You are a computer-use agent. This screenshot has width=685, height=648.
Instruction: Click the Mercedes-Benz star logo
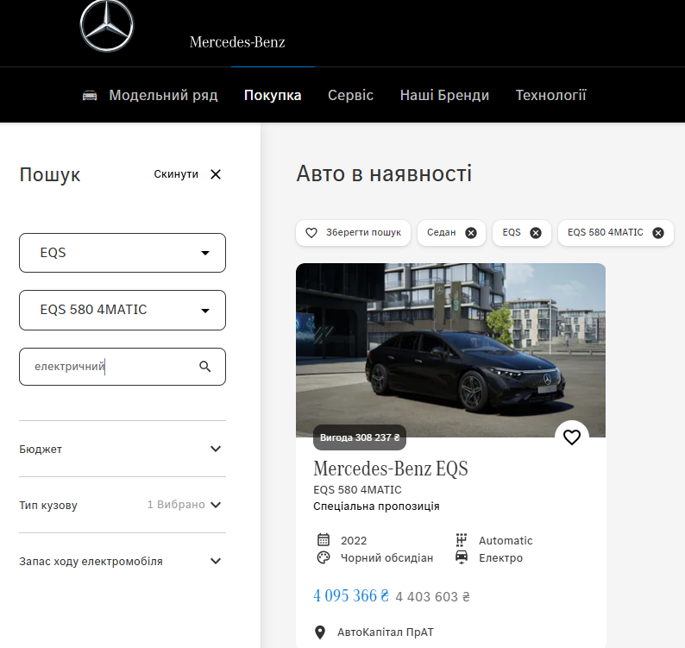point(107,27)
